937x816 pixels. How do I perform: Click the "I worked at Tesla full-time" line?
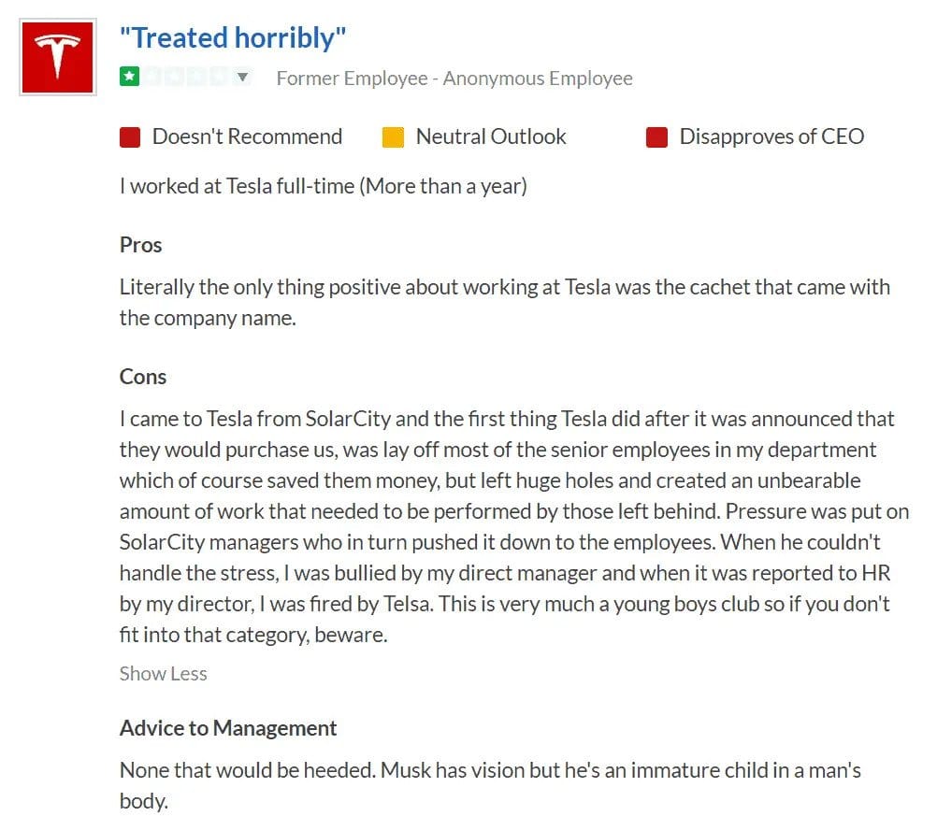point(323,186)
